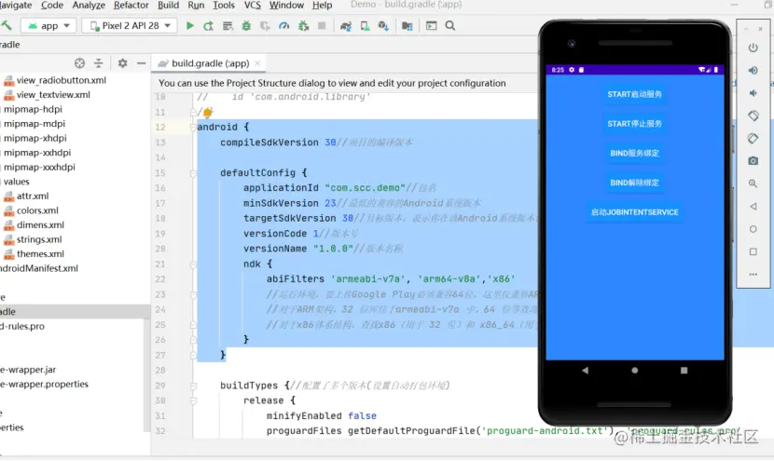Take emulator screenshot with camera icon
The width and height of the screenshot is (774, 461).
[x=753, y=161]
